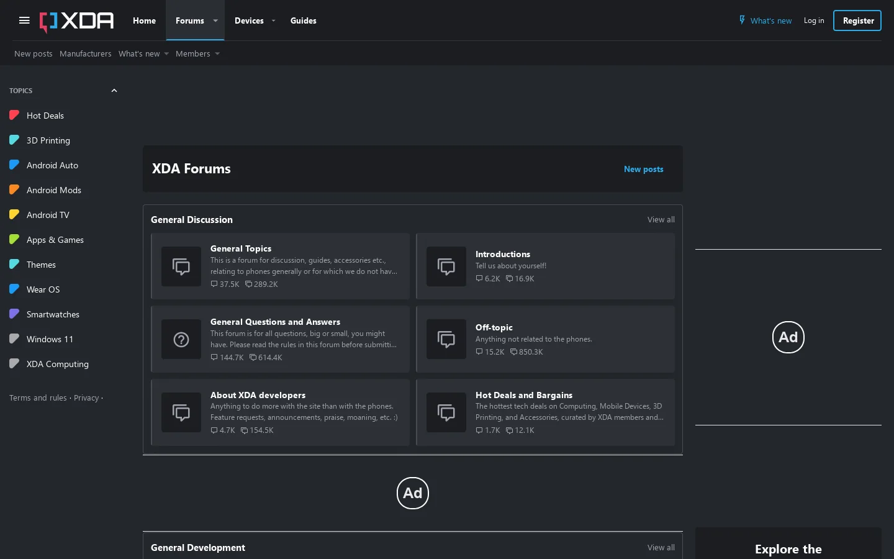Open General Questions and Answers forum

(x=275, y=322)
